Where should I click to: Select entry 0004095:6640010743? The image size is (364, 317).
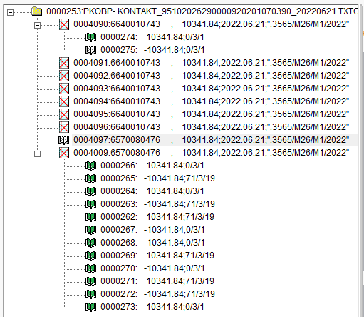pos(212,114)
